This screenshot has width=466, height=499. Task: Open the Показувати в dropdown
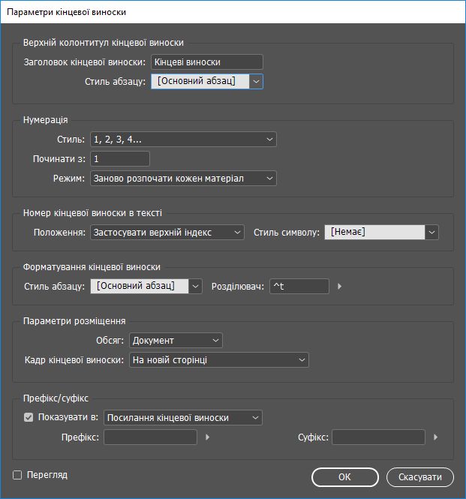(x=183, y=418)
